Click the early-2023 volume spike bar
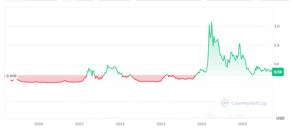 coord(164,115)
